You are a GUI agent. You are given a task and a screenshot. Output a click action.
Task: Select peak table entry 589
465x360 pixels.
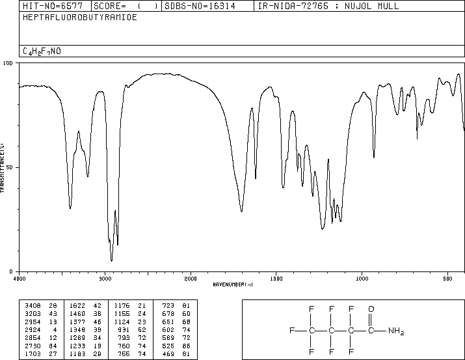click(168, 338)
